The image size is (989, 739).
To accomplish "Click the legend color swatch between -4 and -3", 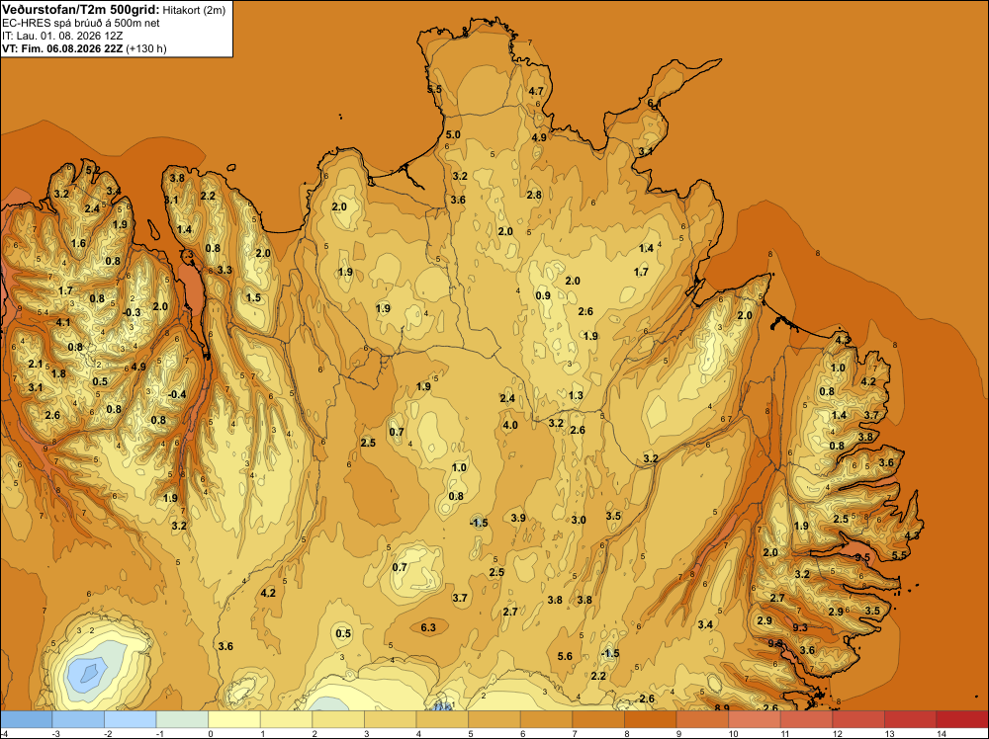I will (x=26, y=719).
